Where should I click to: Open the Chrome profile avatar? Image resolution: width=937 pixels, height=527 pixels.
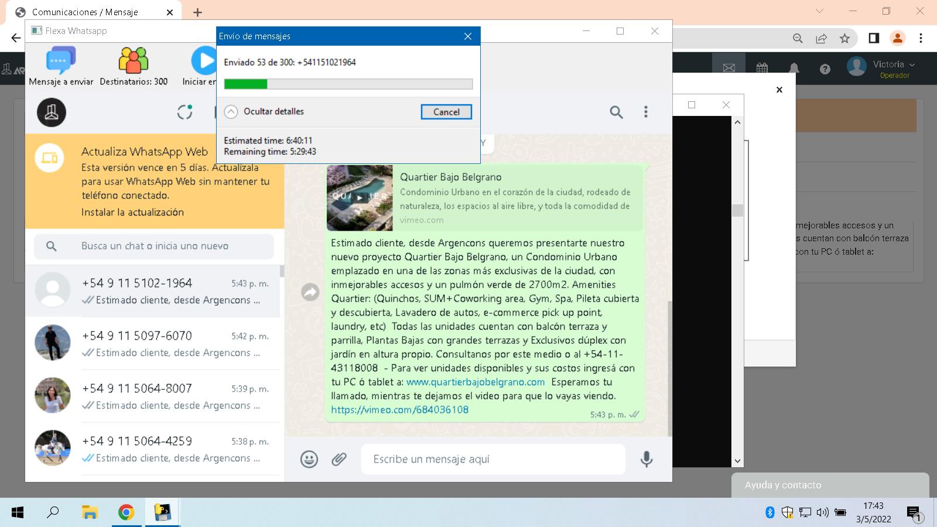pyautogui.click(x=897, y=38)
